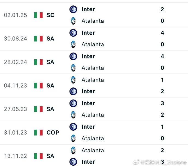Click Atalanta crest in 02.01.25 match
Image resolution: width=188 pixels, height=167 pixels.
coord(73,21)
